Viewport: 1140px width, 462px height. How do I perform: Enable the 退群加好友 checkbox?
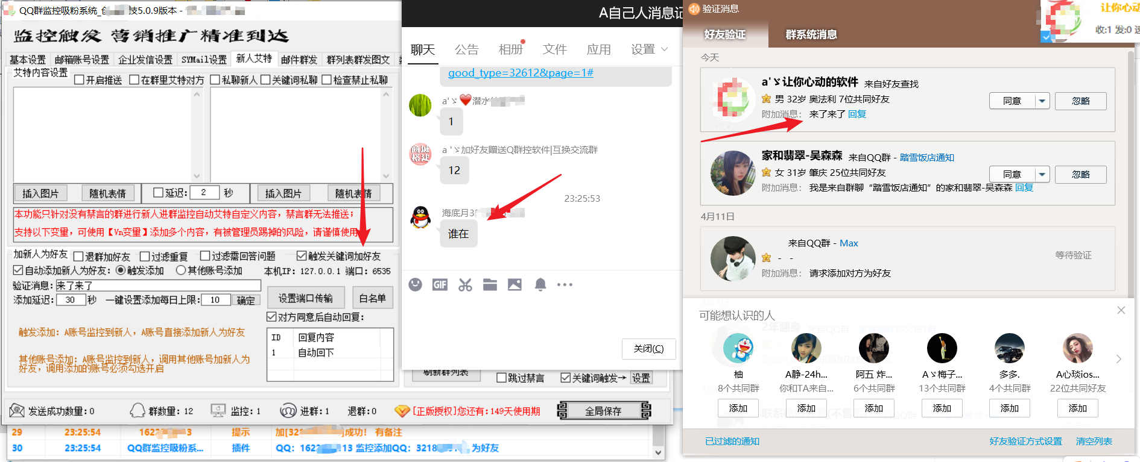click(x=78, y=257)
